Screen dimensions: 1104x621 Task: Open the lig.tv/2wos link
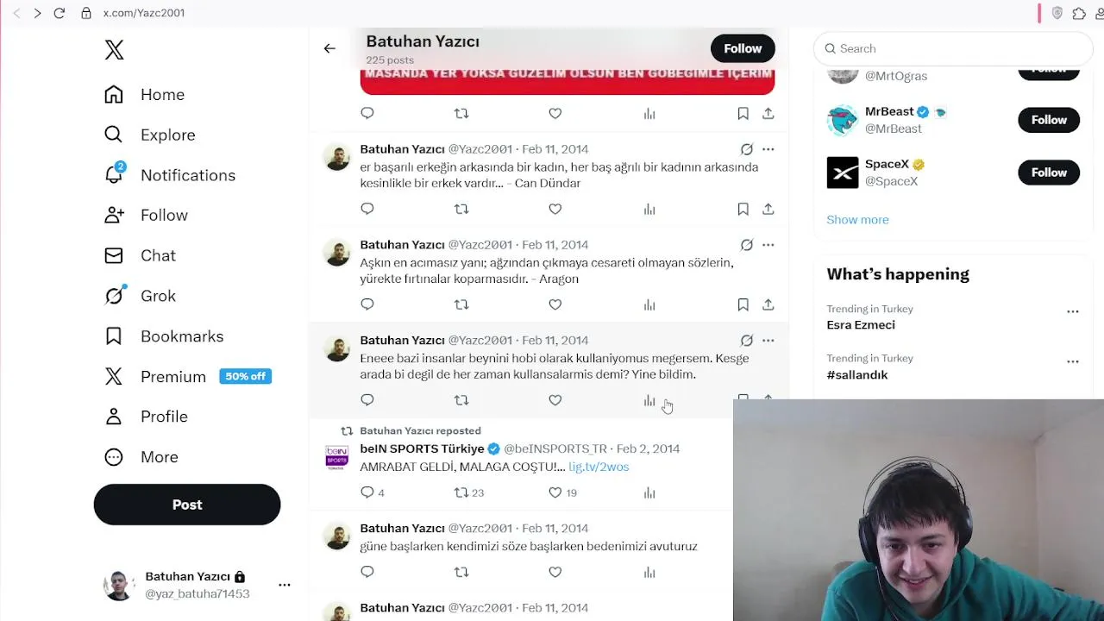[599, 467]
